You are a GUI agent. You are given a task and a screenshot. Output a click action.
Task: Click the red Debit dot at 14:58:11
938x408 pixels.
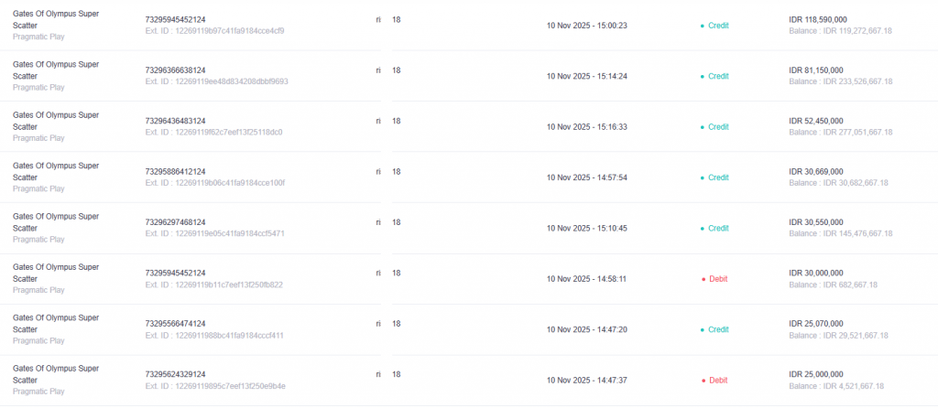pyautogui.click(x=703, y=279)
